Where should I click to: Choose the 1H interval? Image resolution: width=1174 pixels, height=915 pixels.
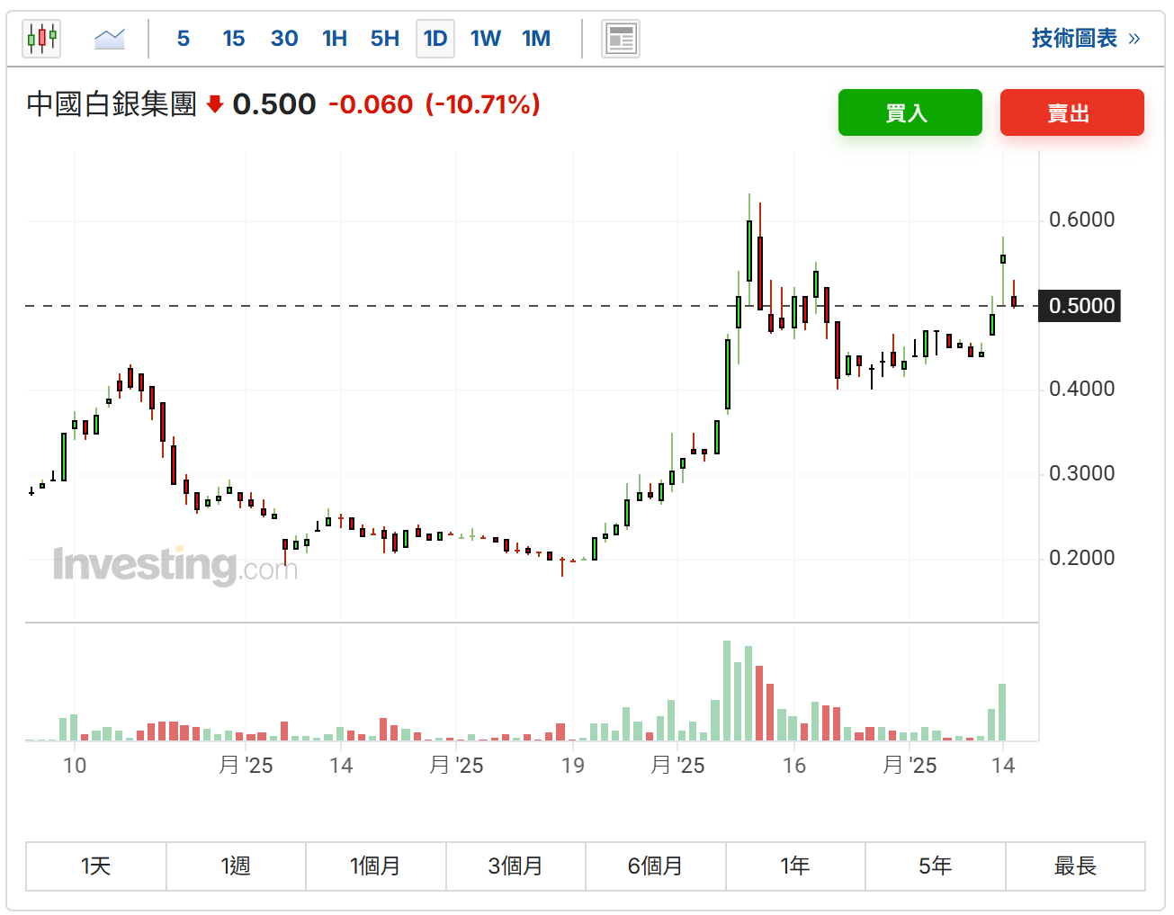pos(335,39)
